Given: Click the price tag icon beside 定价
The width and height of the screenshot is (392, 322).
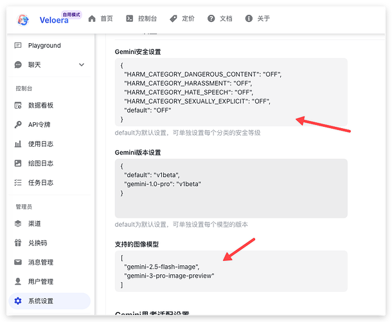Looking at the screenshot, I should (174, 19).
